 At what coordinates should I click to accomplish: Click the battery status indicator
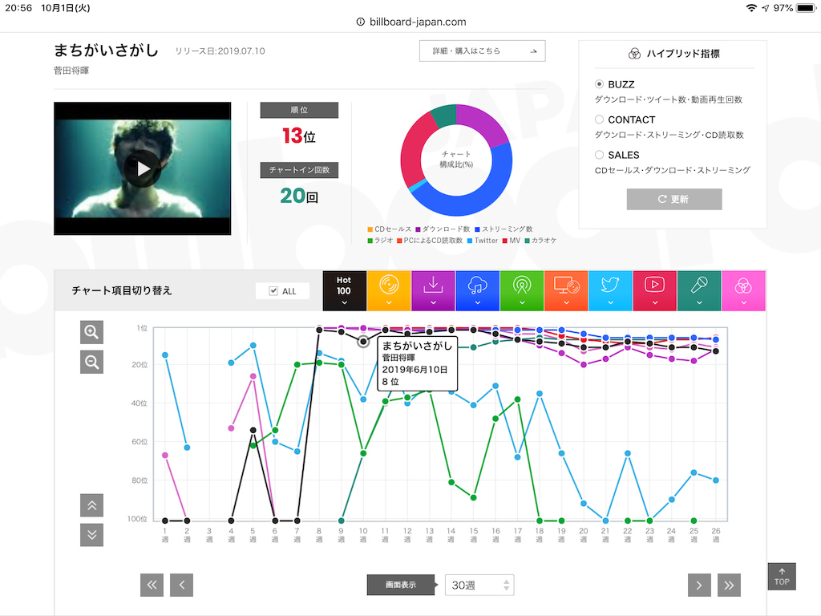pos(807,8)
